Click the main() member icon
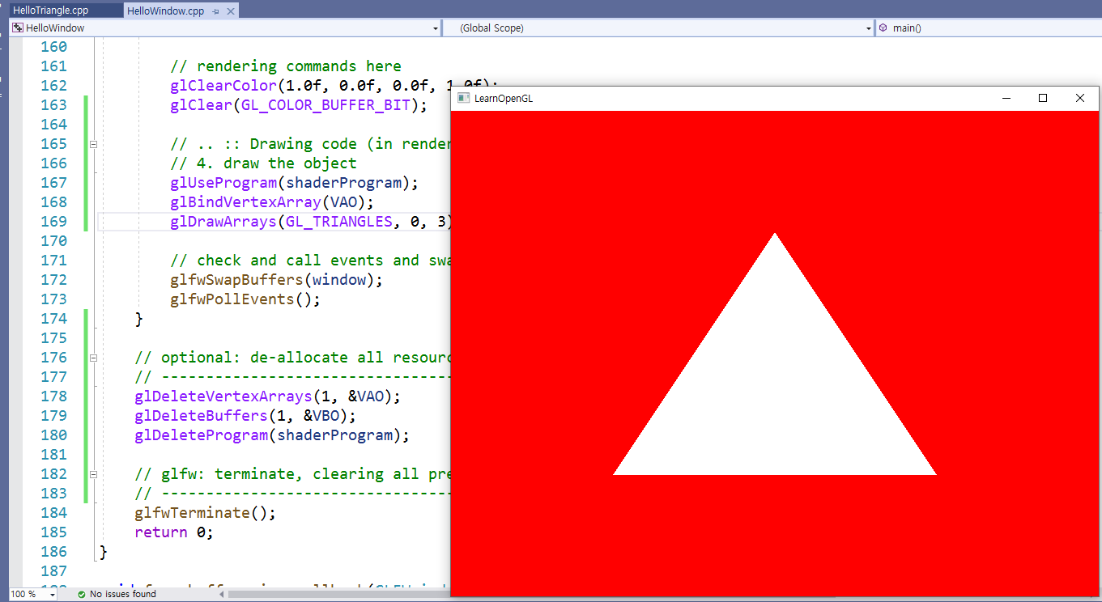1102x602 pixels. coord(883,28)
